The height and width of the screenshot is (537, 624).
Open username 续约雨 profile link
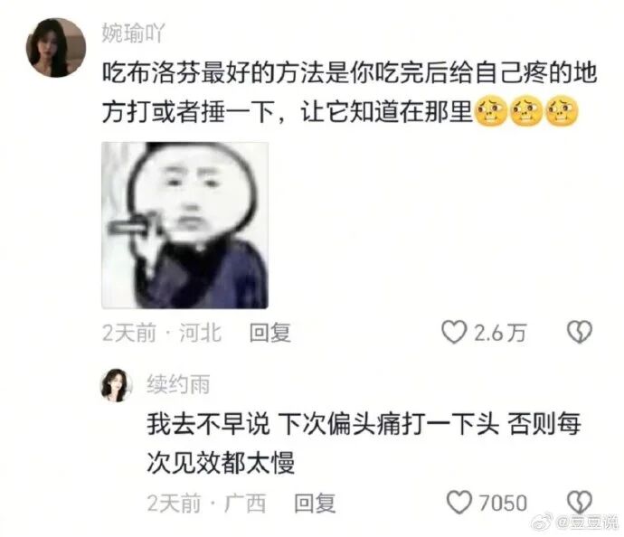click(178, 384)
